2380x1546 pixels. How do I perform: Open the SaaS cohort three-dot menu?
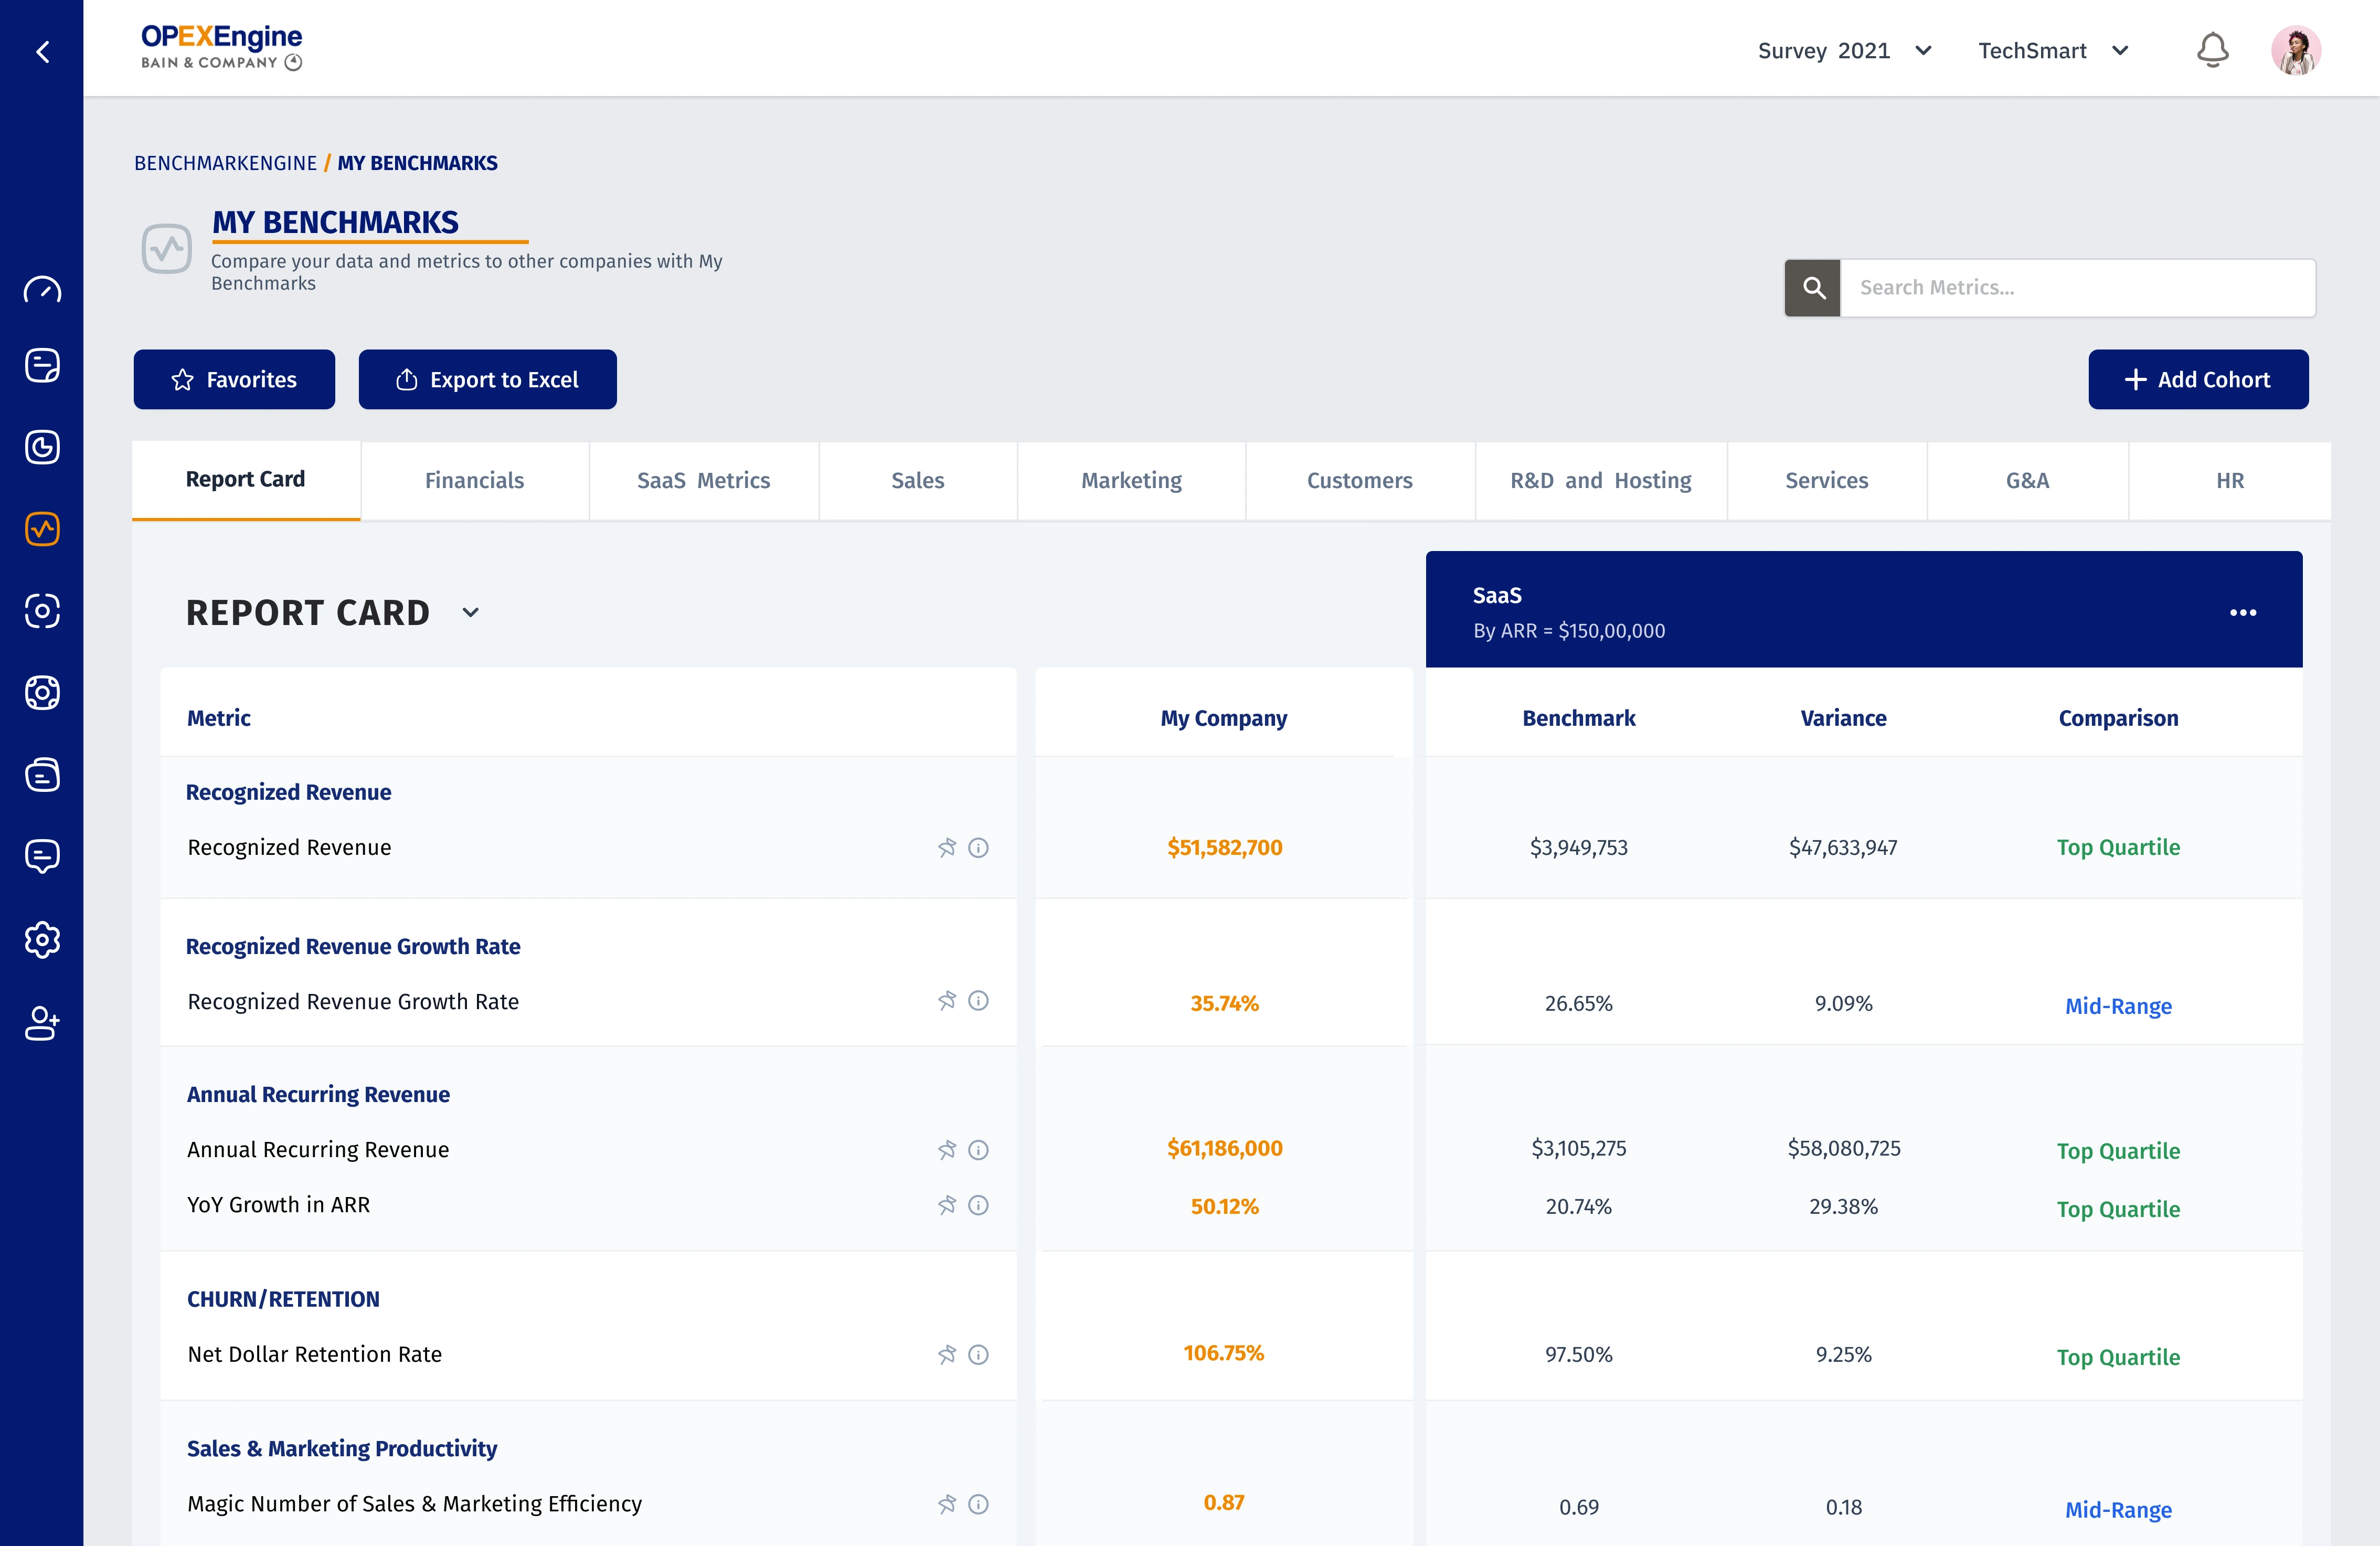(x=2243, y=612)
